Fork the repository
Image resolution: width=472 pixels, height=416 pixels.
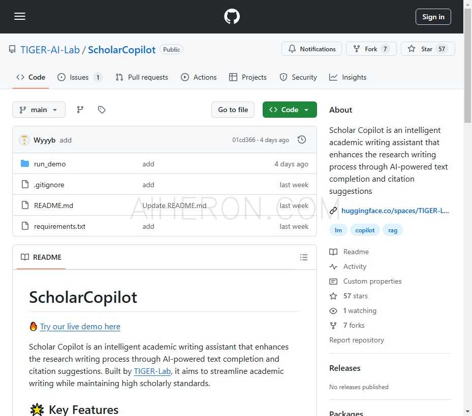[x=370, y=49]
